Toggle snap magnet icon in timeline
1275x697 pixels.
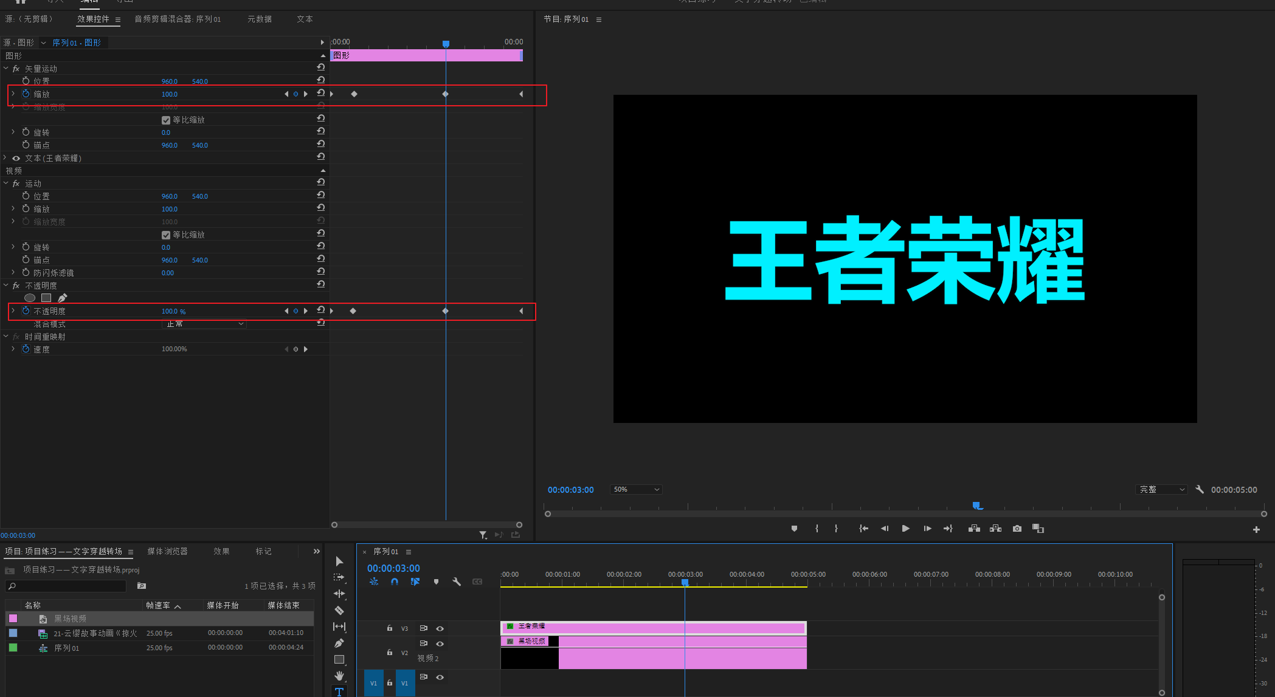pos(395,582)
